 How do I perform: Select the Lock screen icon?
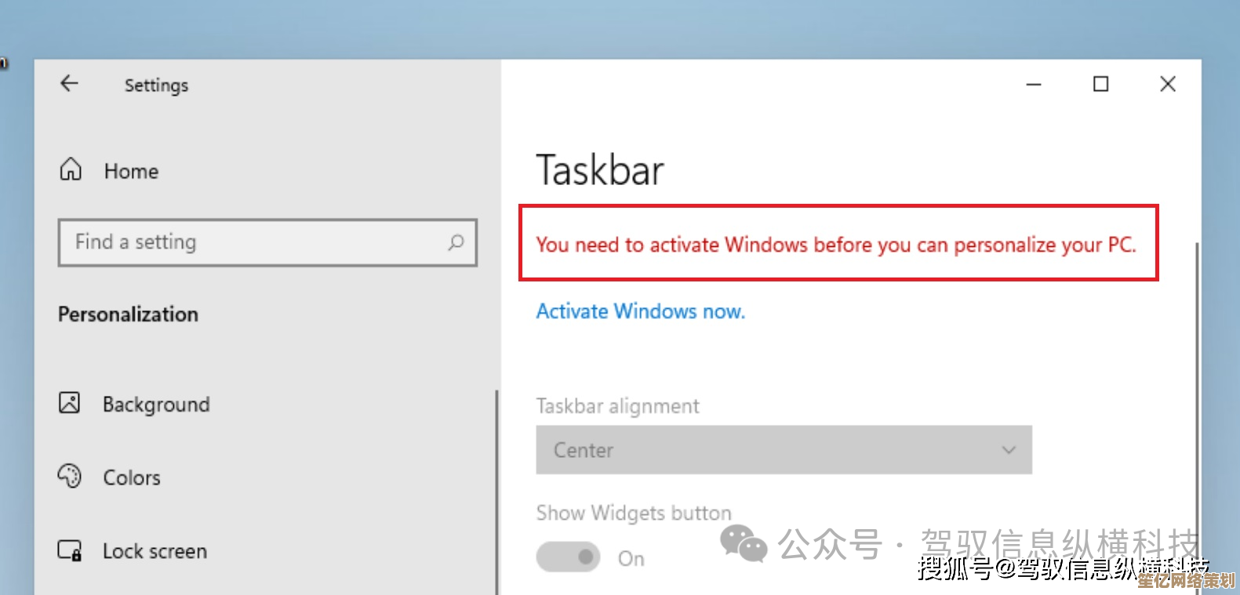pos(70,550)
